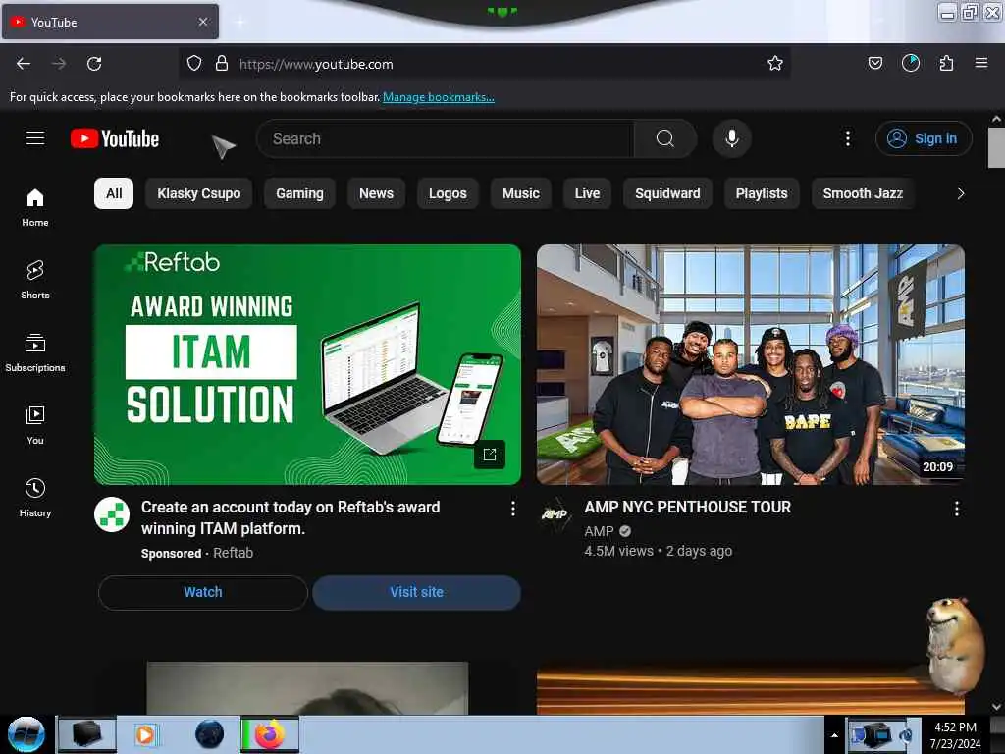Open Firefox from the taskbar
This screenshot has height=754, width=1005.
coord(269,734)
